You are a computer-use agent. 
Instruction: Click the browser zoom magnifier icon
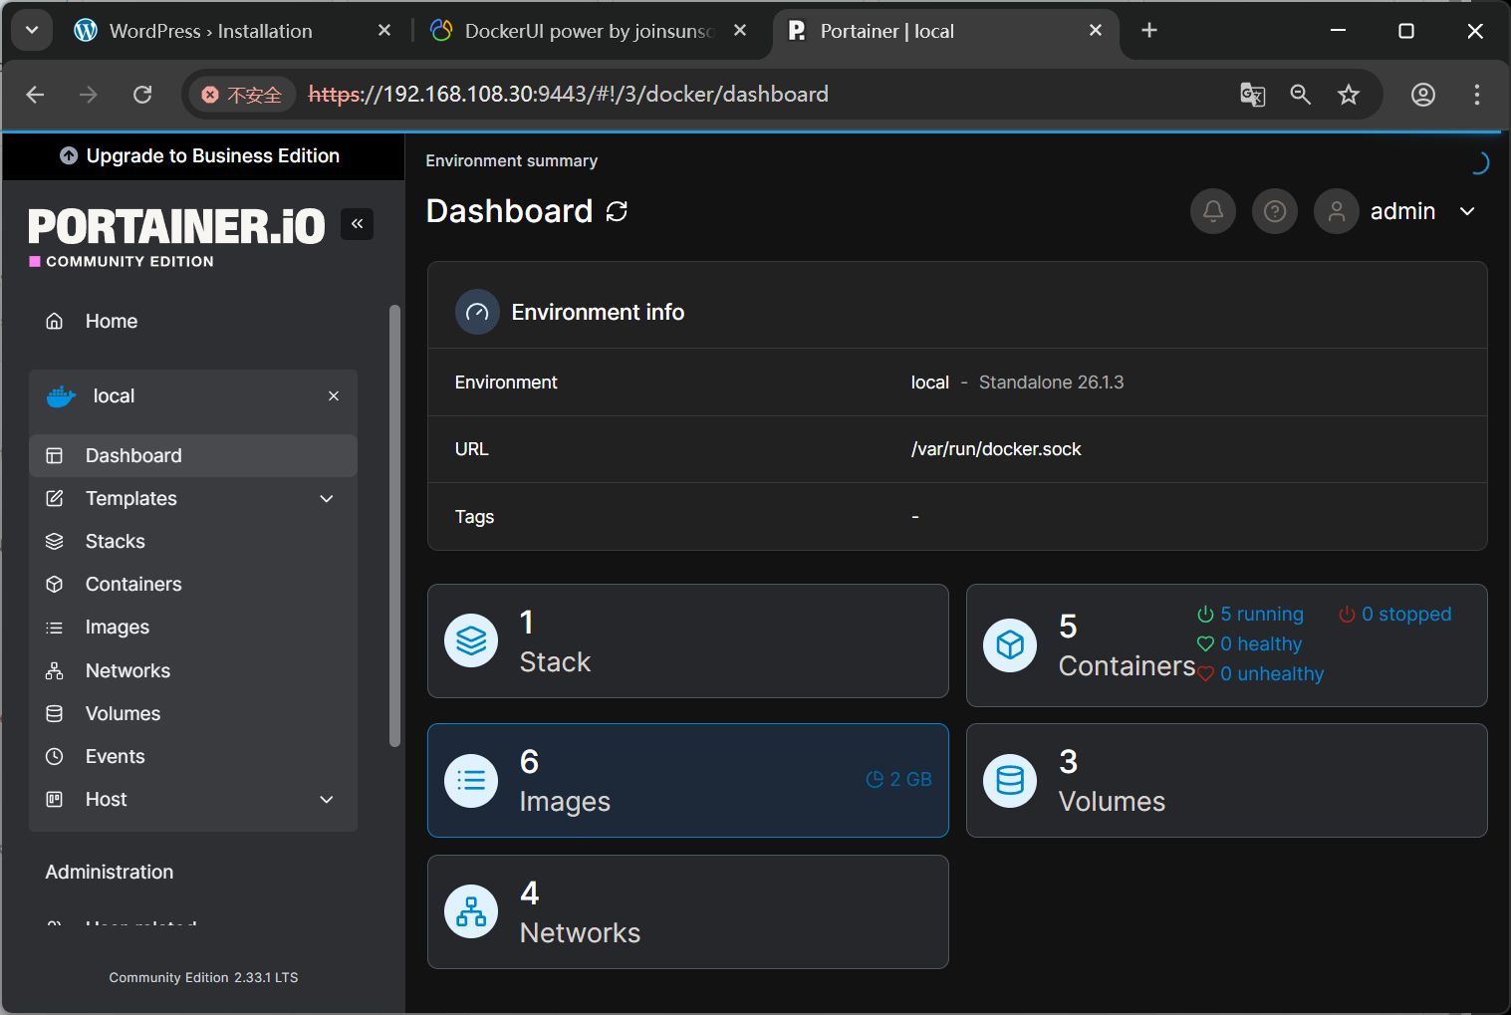1300,95
